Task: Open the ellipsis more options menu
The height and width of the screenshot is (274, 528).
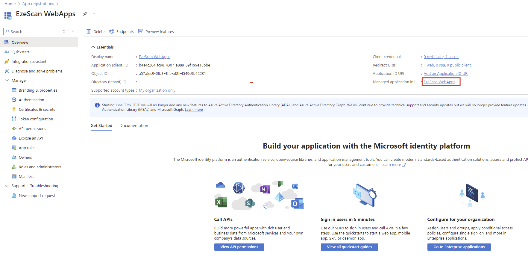Action: (95, 14)
